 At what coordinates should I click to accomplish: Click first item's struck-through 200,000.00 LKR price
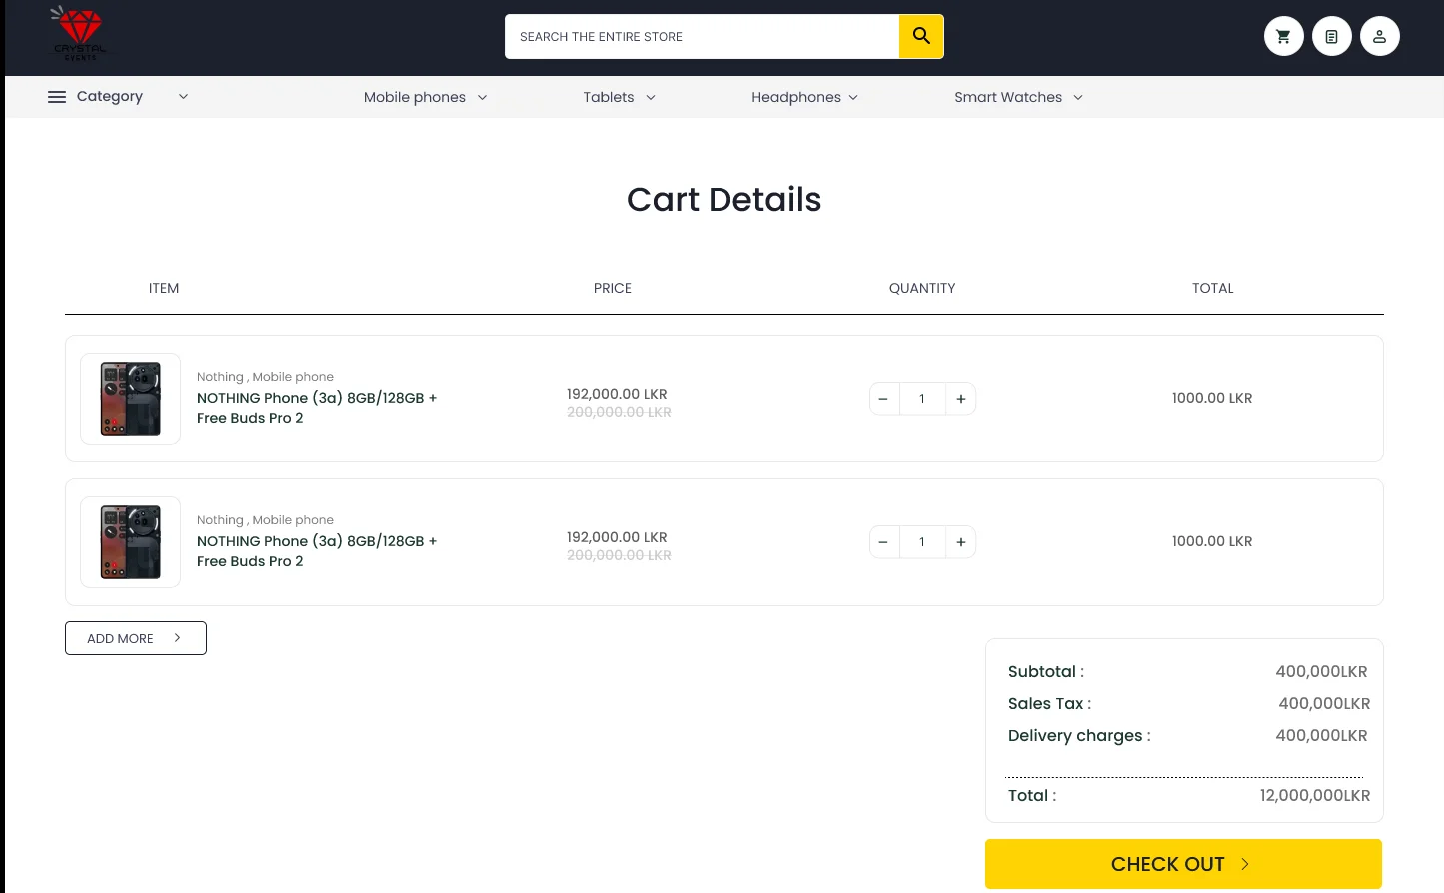pos(619,412)
